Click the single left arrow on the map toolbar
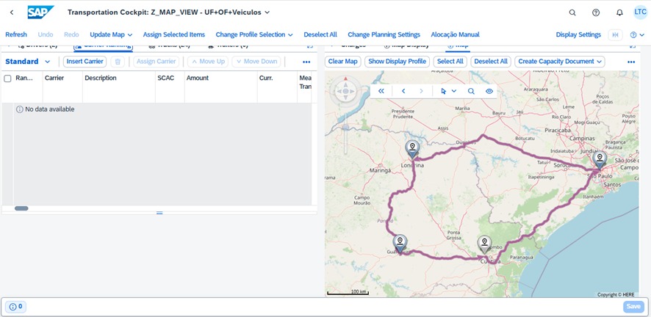The height and width of the screenshot is (317, 651). coord(403,91)
